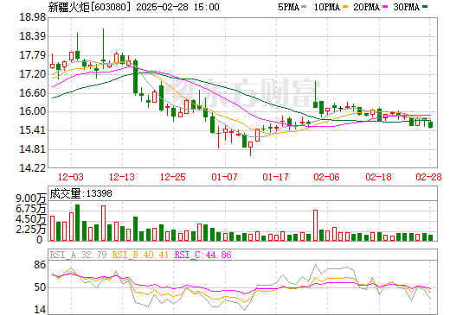Click the RSI_A:32.79 indicator label
The height and width of the screenshot is (315, 450).
coord(79,255)
